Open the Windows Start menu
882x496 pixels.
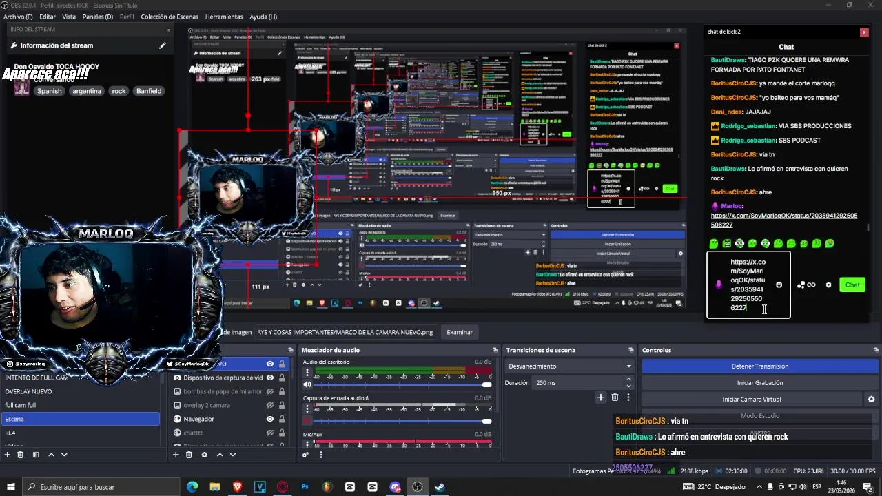(x=11, y=487)
